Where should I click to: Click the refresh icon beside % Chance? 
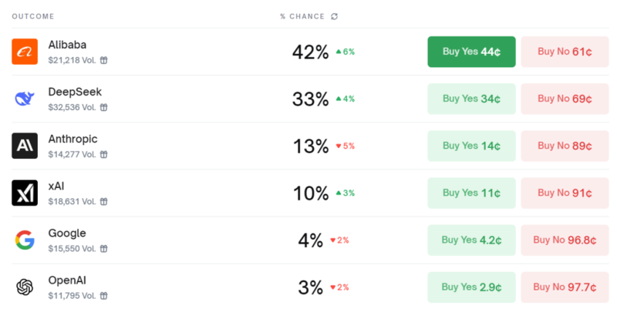pos(334,16)
